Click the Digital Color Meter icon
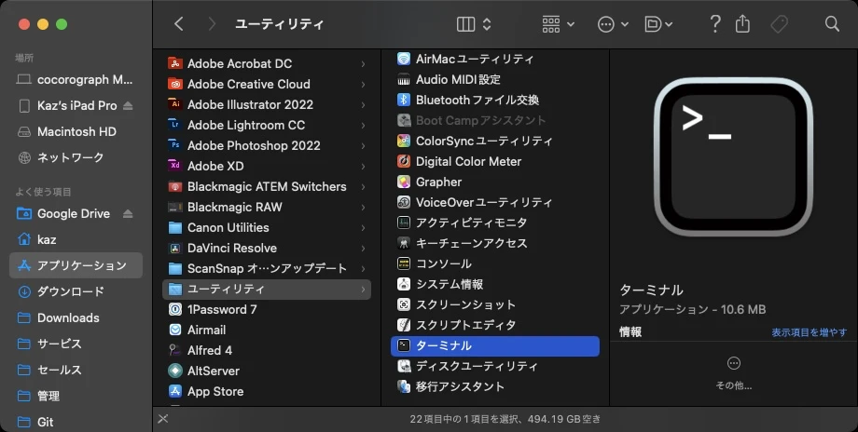The width and height of the screenshot is (858, 432). [x=404, y=161]
